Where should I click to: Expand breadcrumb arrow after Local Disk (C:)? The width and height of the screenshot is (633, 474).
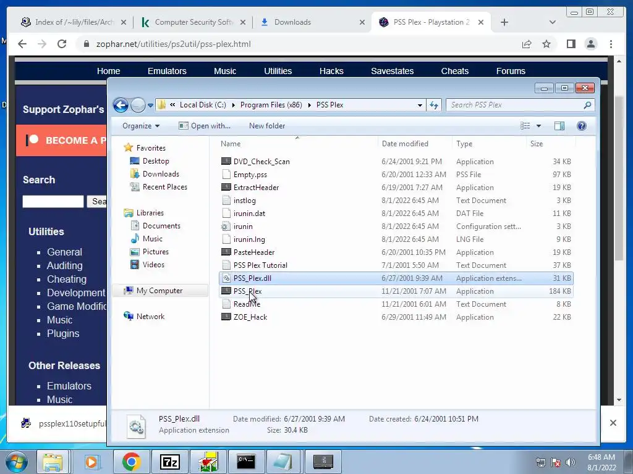point(233,105)
